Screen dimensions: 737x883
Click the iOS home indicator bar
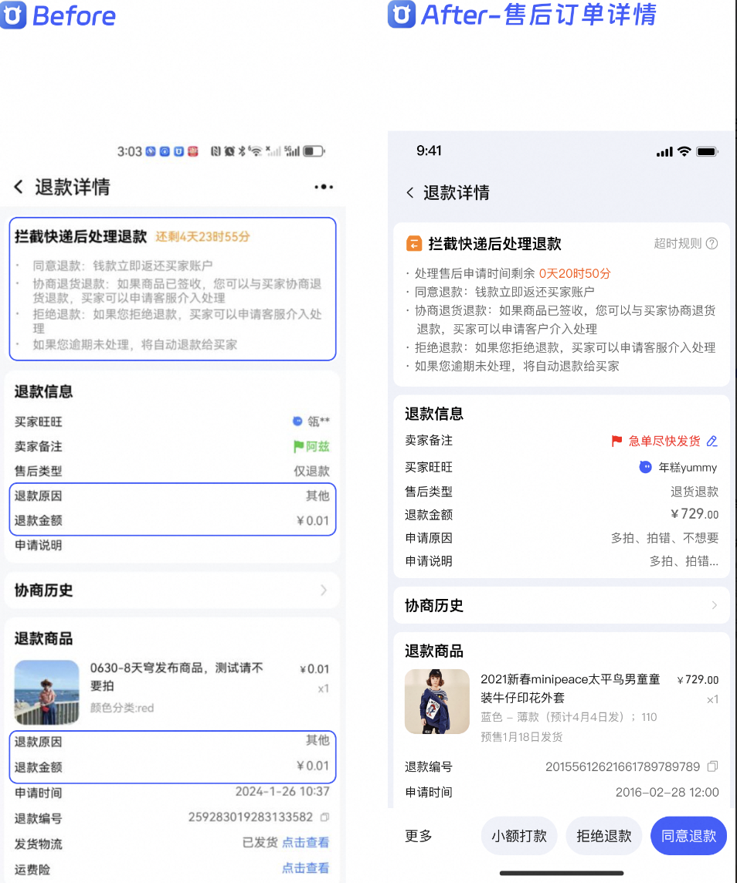(x=561, y=874)
